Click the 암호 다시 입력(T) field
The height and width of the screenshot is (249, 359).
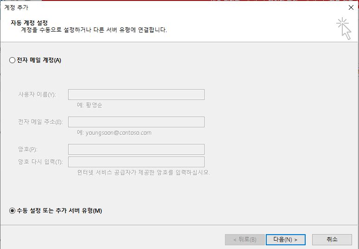pos(136,162)
